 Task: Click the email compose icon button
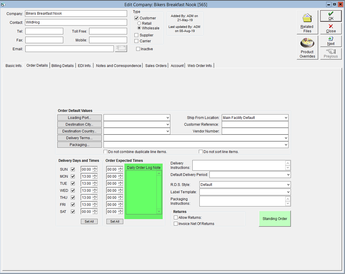[121, 48]
